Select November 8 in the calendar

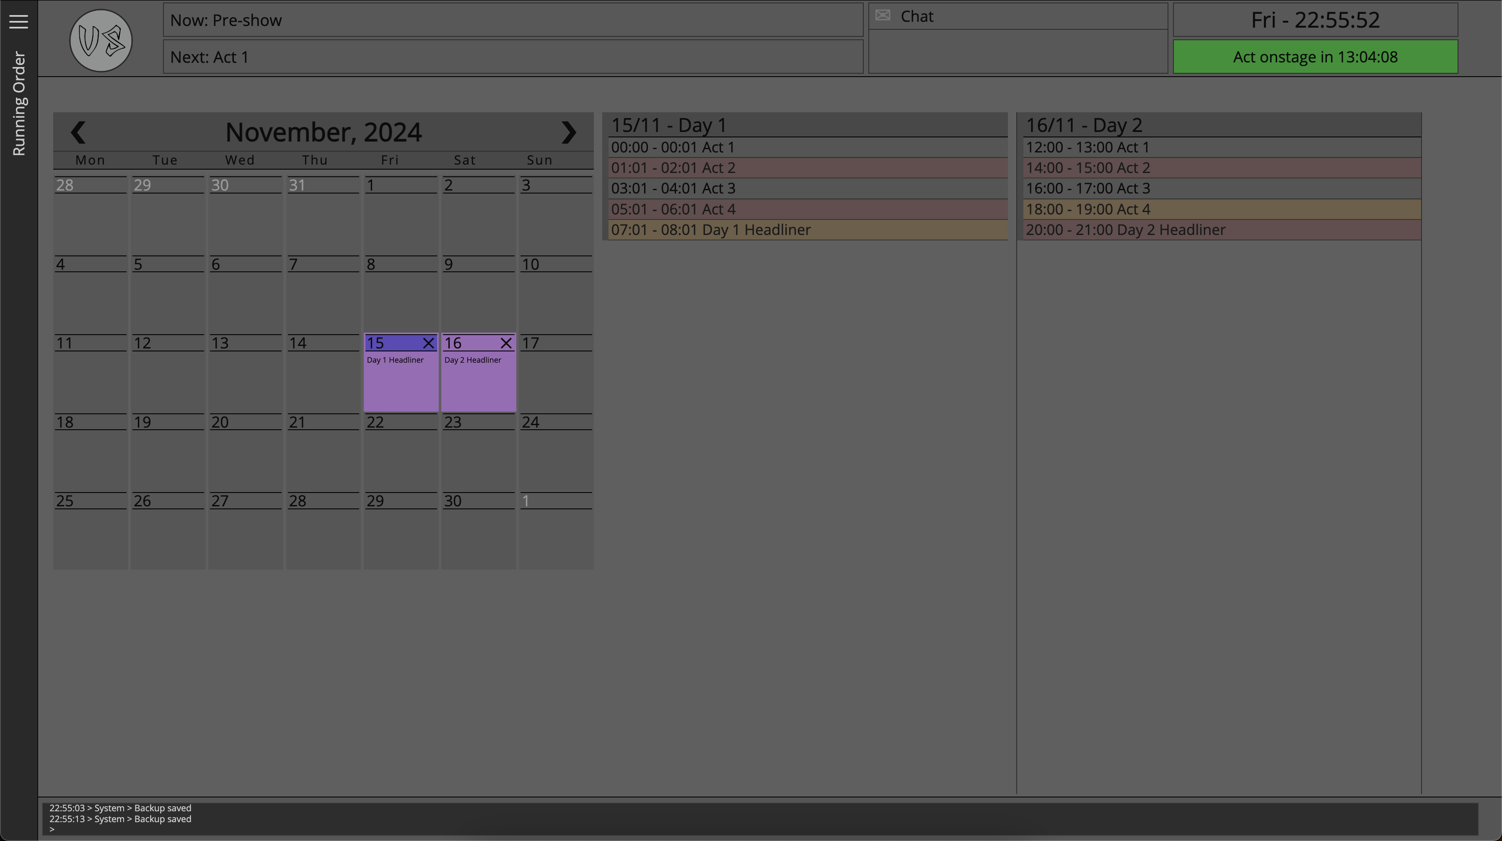401,294
